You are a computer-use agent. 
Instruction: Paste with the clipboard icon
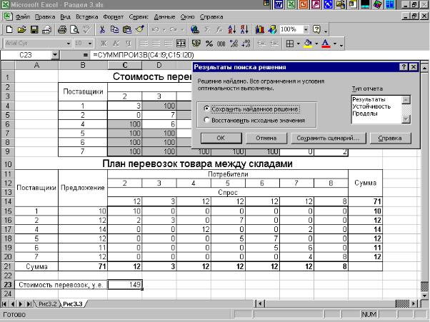click(x=127, y=29)
